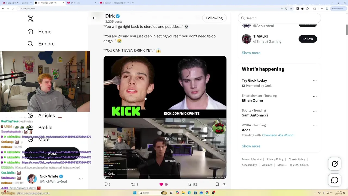Click the A'ja Wilson trending link
348x196 pixels.
click(286, 135)
